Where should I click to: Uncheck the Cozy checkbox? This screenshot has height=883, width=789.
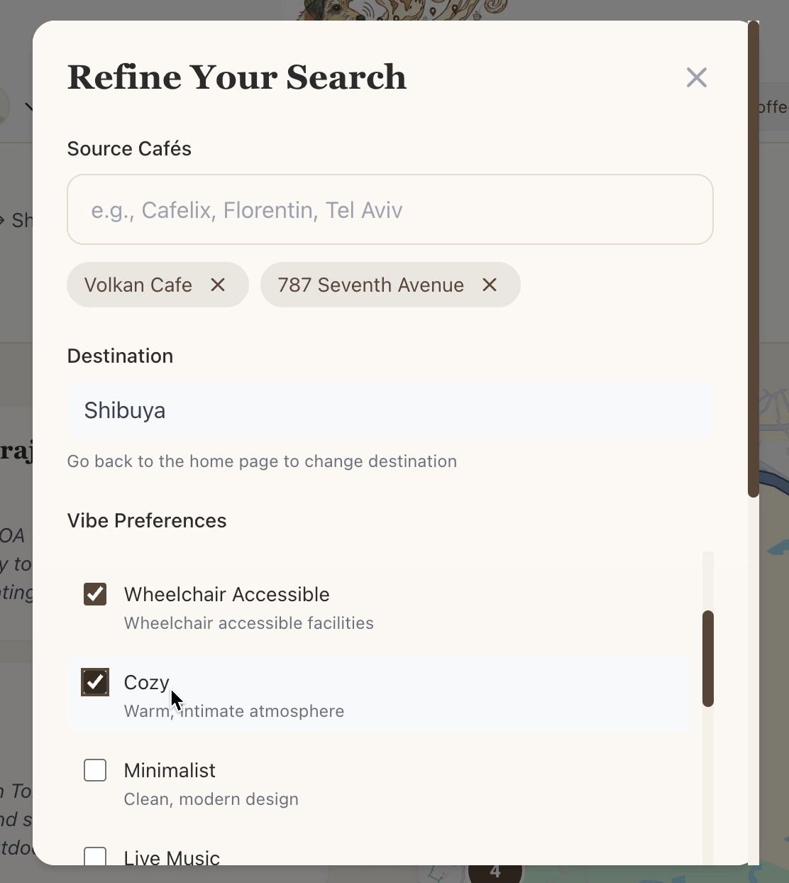(x=95, y=682)
